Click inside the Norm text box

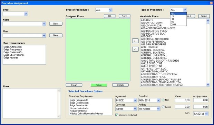(x=30, y=103)
